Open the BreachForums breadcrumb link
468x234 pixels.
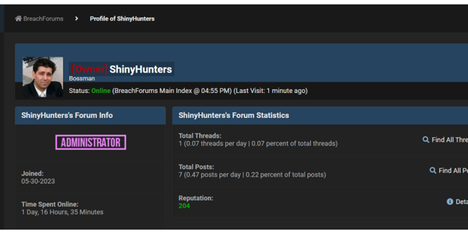tap(43, 19)
